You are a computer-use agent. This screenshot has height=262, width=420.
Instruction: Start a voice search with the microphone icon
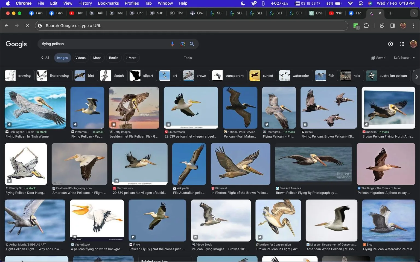[x=172, y=44]
